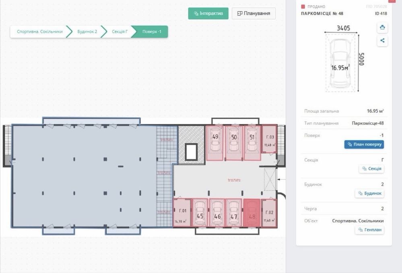Choose parking spot 47 on the plan

[x=234, y=213]
